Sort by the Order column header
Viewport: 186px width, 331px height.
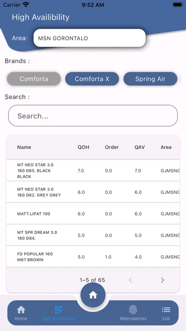click(112, 147)
